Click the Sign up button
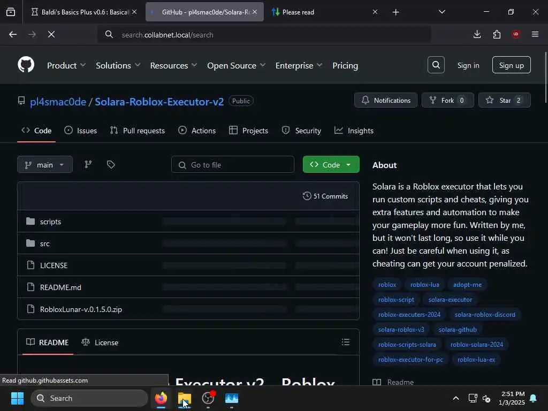The image size is (548, 411). coord(511,65)
